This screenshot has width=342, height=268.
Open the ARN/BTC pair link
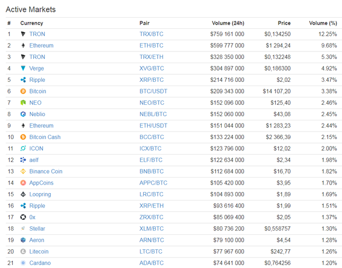coord(152,240)
